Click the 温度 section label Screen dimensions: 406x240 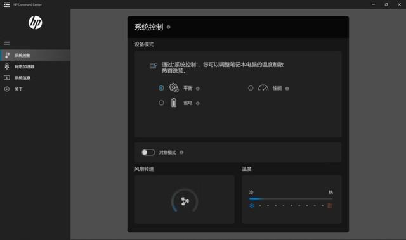pyautogui.click(x=247, y=169)
